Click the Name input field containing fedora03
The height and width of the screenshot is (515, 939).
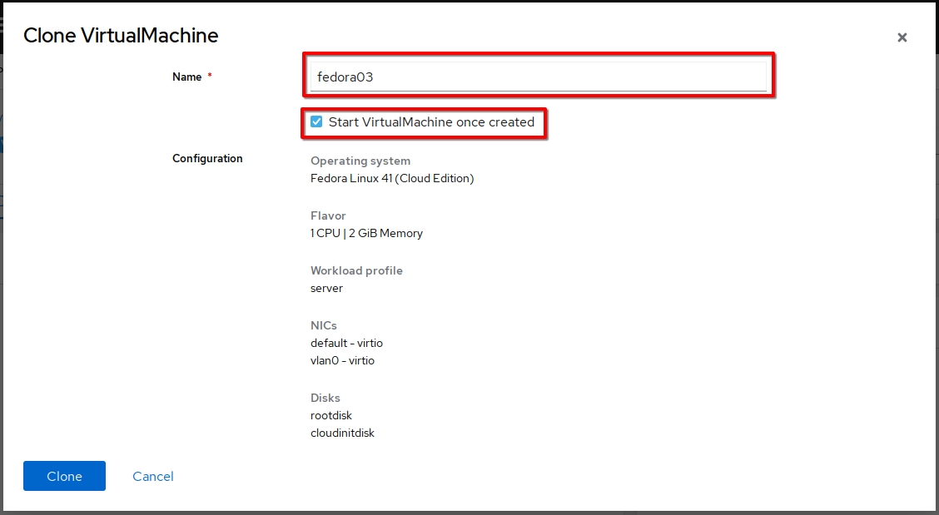[538, 77]
